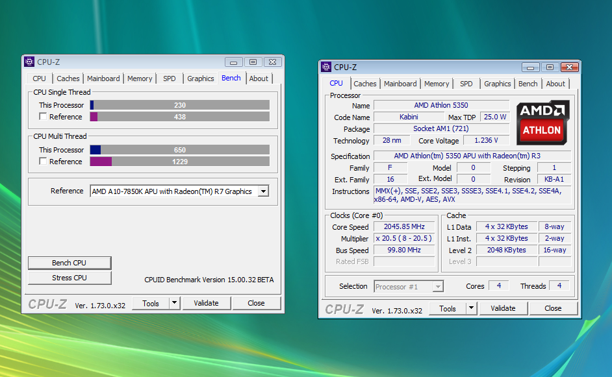Open Memory tab in Bench window
This screenshot has height=377, width=612.
tap(140, 79)
